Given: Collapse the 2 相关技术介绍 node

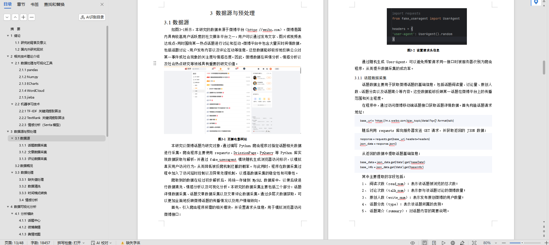Looking at the screenshot, I should [8, 56].
